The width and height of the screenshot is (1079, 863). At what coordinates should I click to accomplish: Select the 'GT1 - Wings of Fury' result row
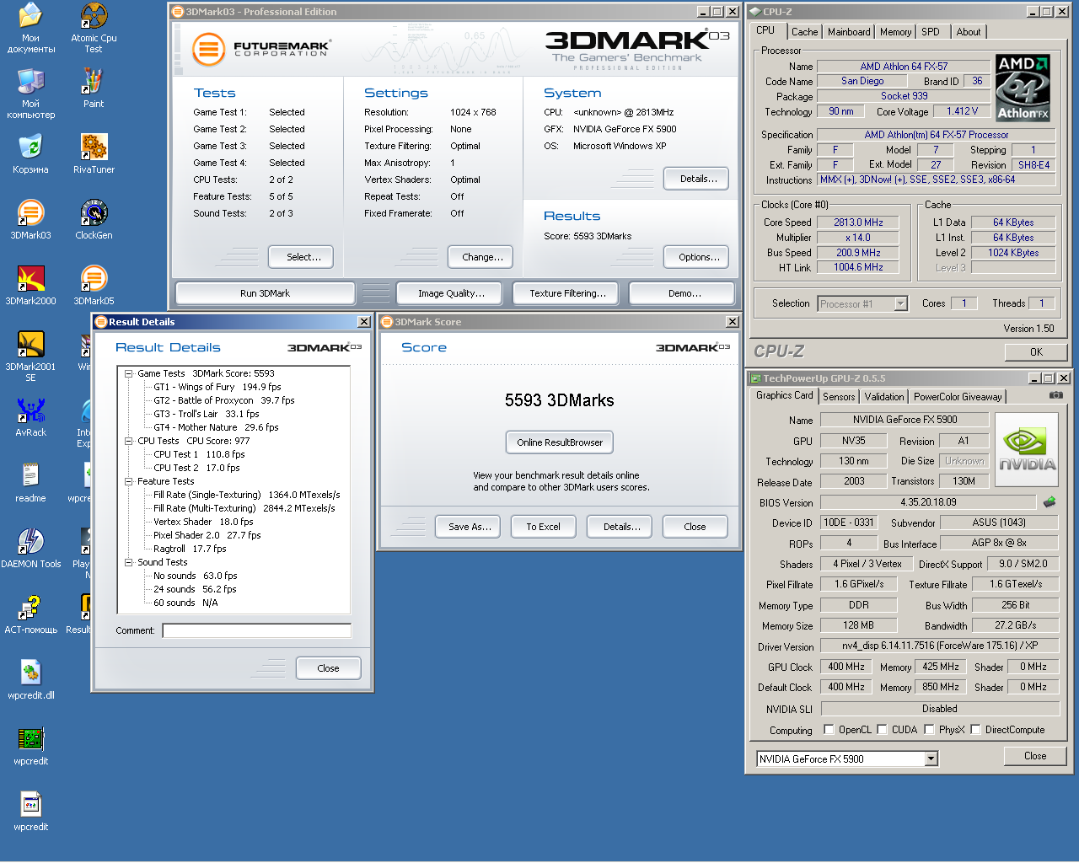[217, 387]
